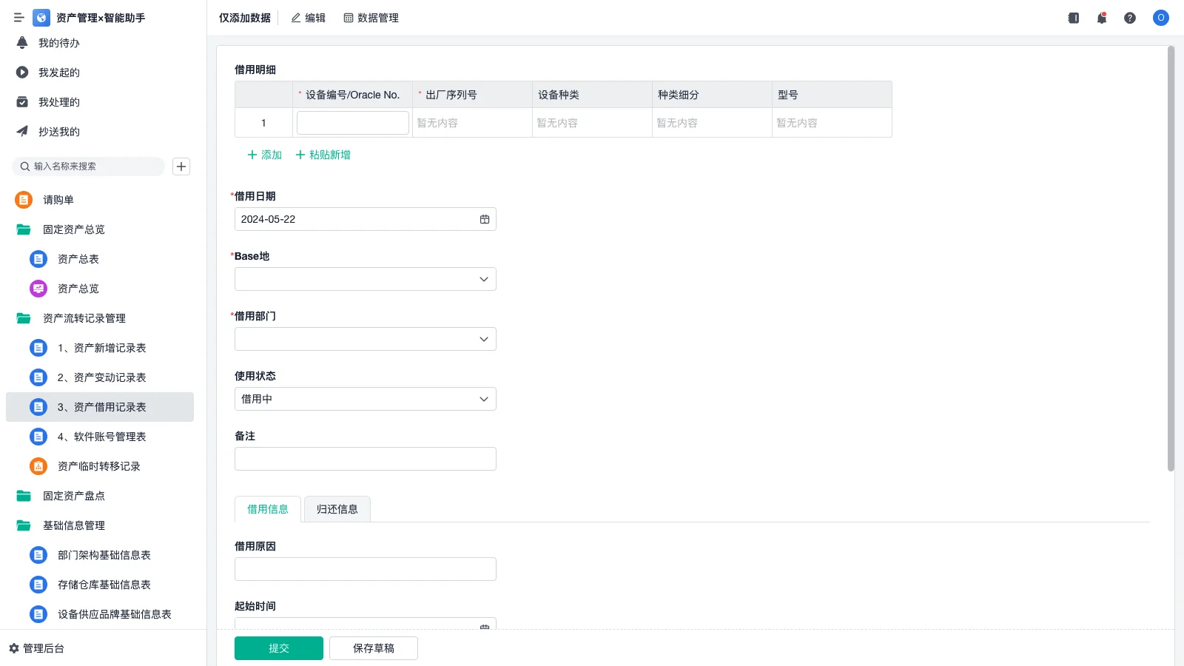Click the 编辑 pencil toolbar item

308,18
